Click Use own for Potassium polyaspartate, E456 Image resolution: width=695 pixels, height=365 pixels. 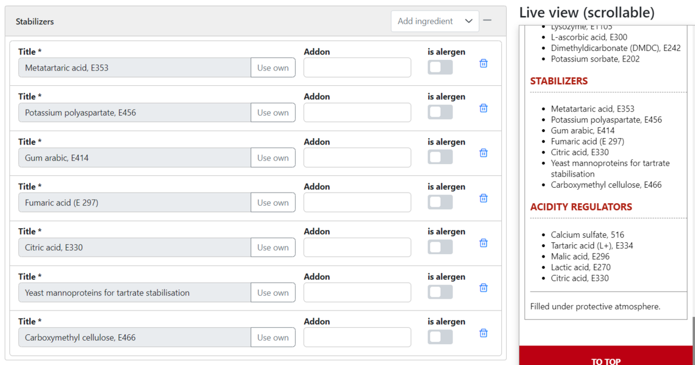click(x=273, y=113)
